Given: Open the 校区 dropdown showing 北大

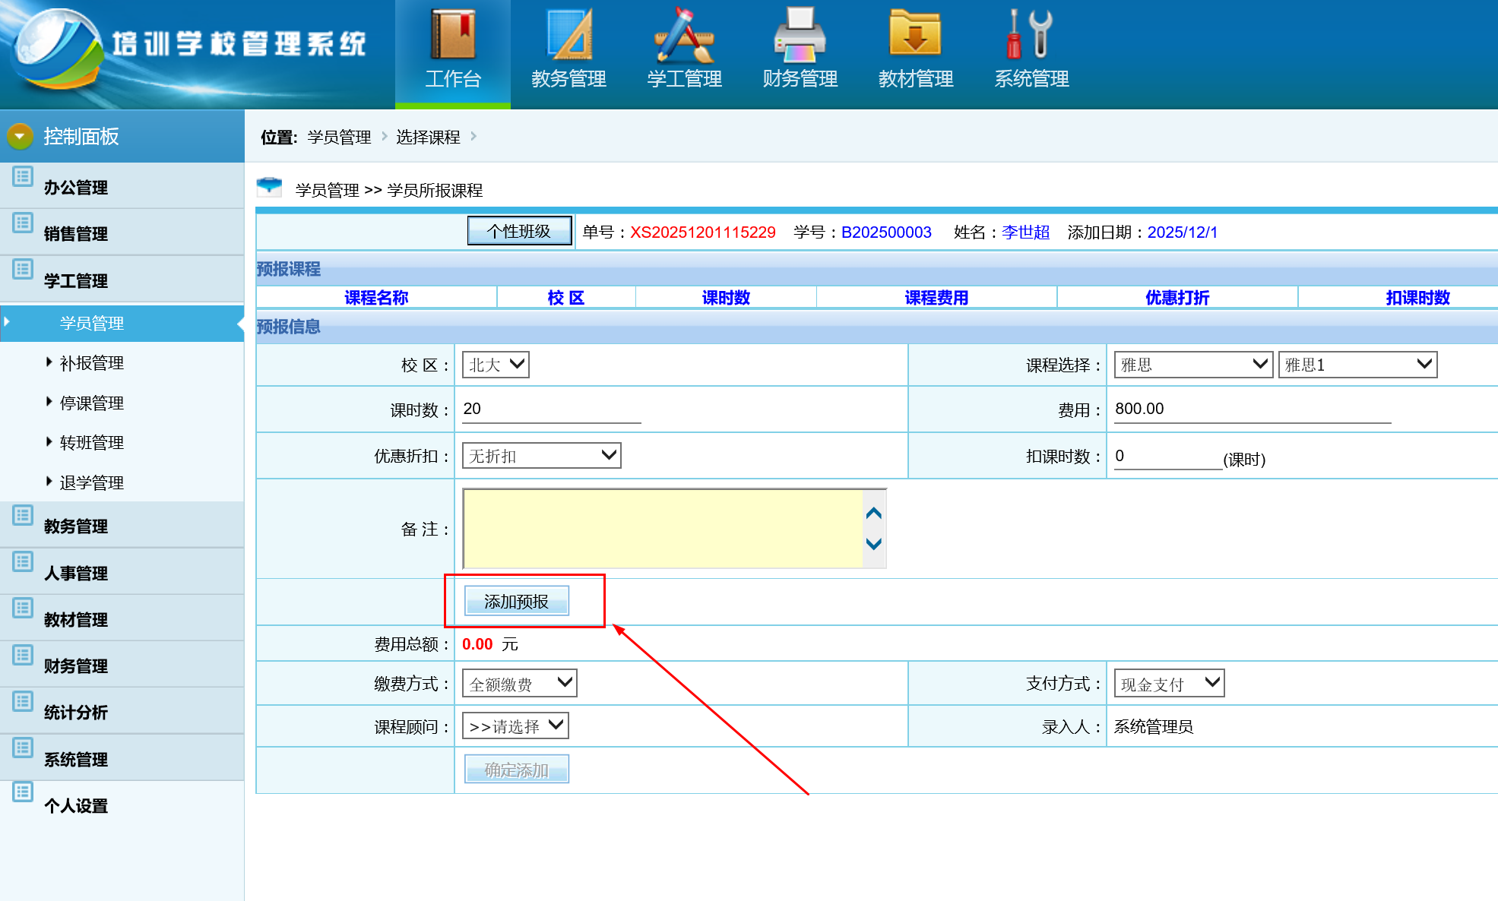Looking at the screenshot, I should click(496, 365).
